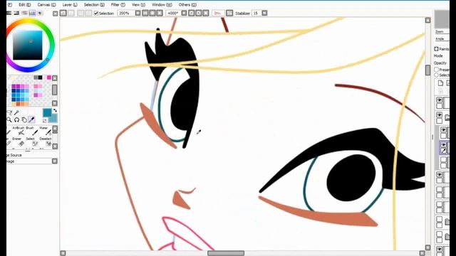This screenshot has height=256, width=456.
Task: Choose the AirBrush tool
Action: coord(19,131)
